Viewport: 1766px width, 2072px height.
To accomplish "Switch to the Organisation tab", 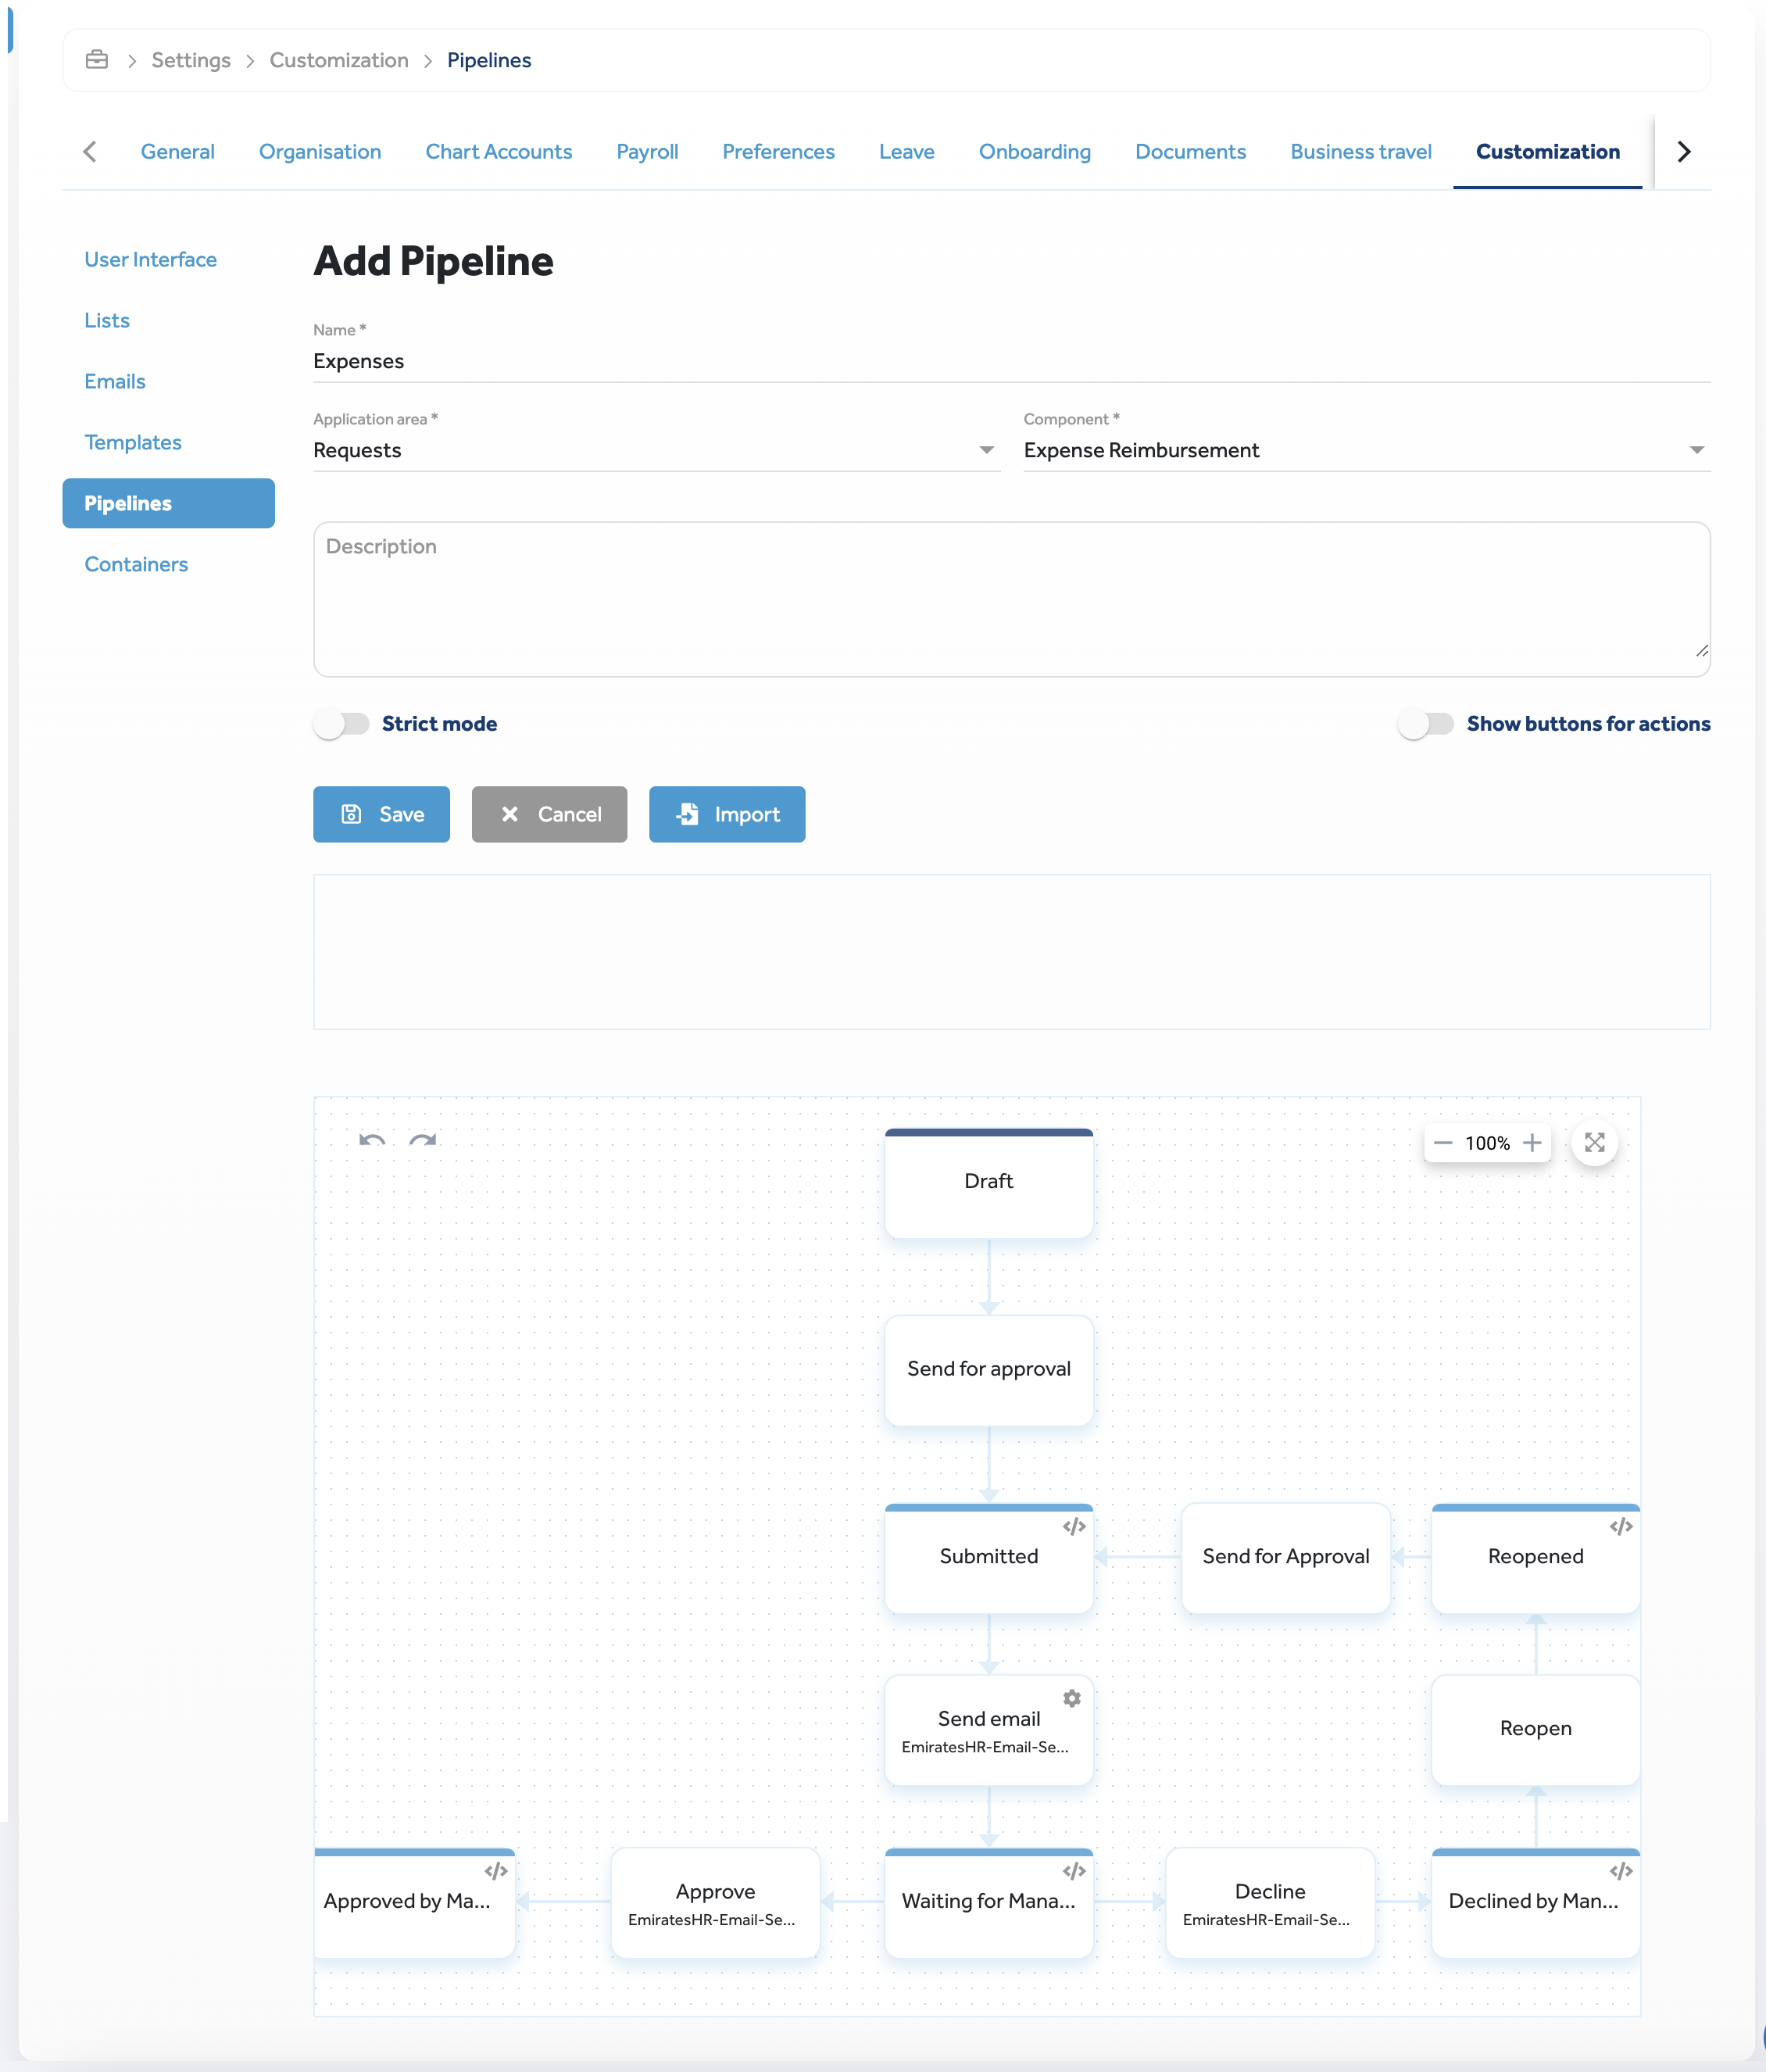I will point(320,152).
